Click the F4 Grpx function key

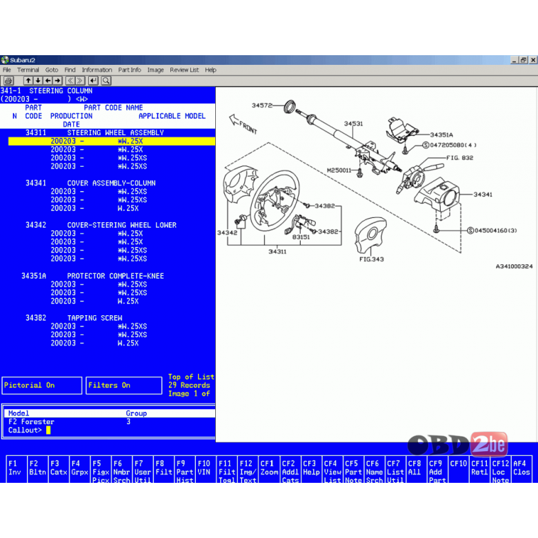tap(79, 469)
